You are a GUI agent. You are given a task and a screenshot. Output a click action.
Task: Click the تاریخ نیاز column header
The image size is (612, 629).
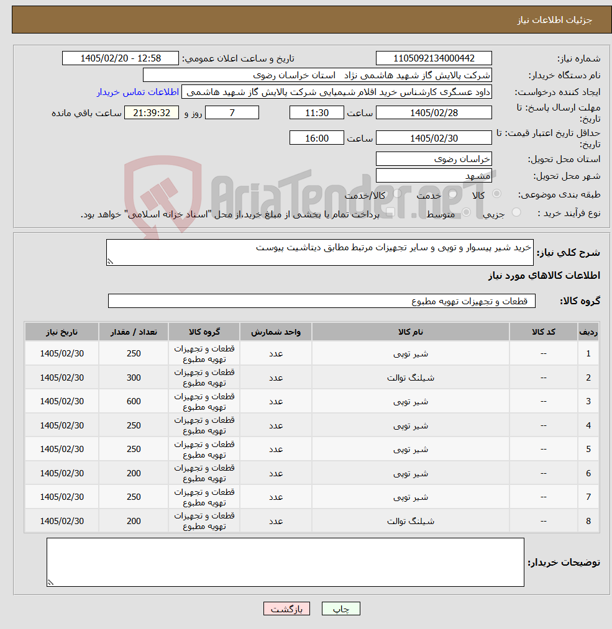point(62,332)
